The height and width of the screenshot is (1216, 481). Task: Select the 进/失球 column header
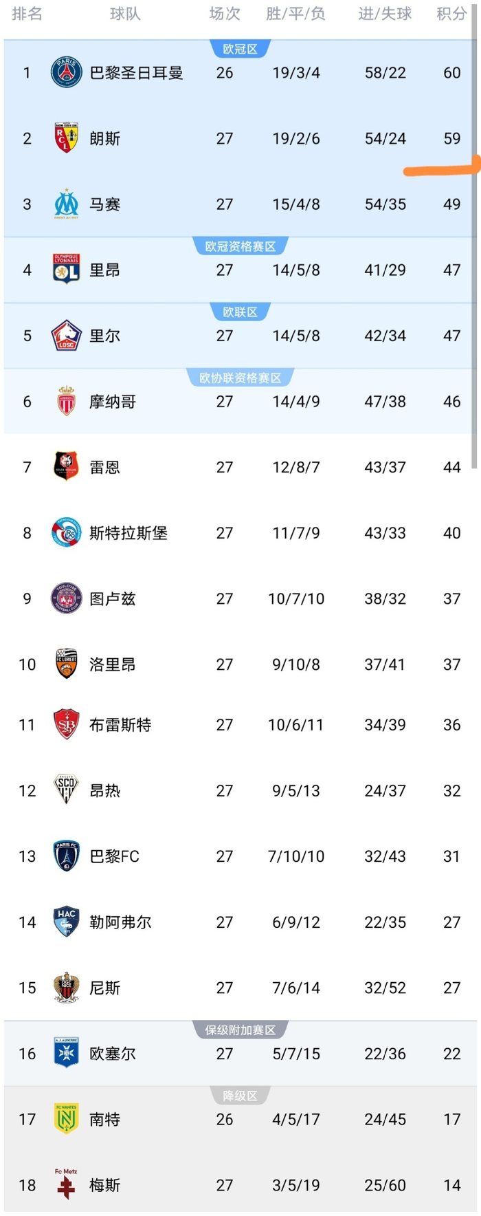[385, 14]
